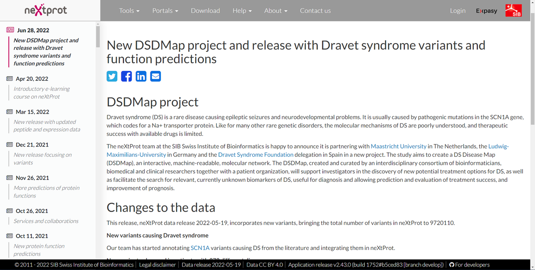Click the newspaper icon beside Oct 11, 2021
The image size is (535, 270).
pos(10,236)
